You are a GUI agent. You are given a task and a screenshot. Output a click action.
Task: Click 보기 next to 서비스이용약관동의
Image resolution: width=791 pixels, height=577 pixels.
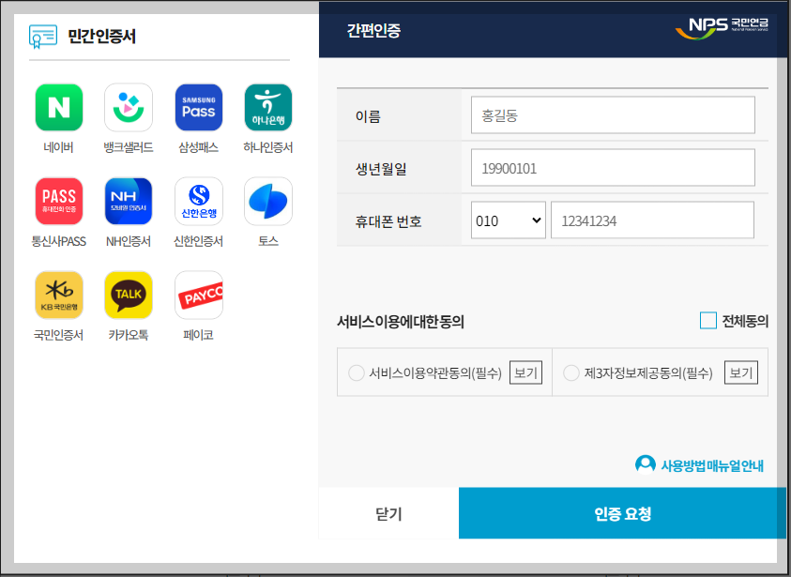[525, 372]
